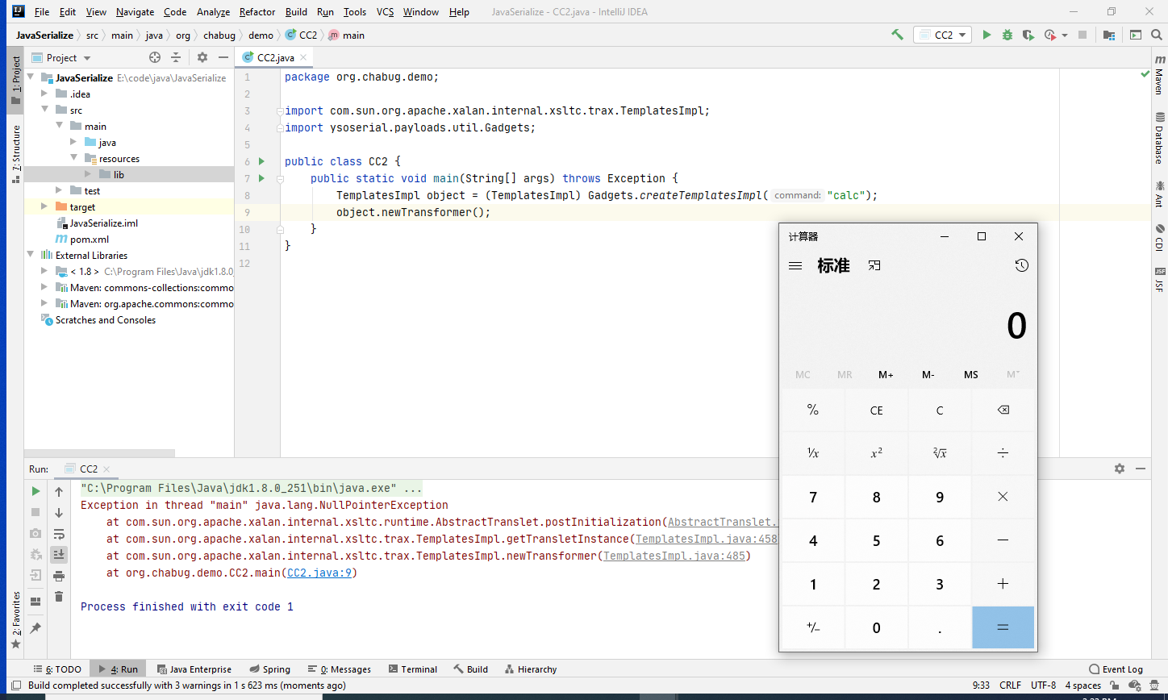Open the profiler icon's dropdown arrow
Viewport: 1168px width, 700px height.
pos(1065,35)
